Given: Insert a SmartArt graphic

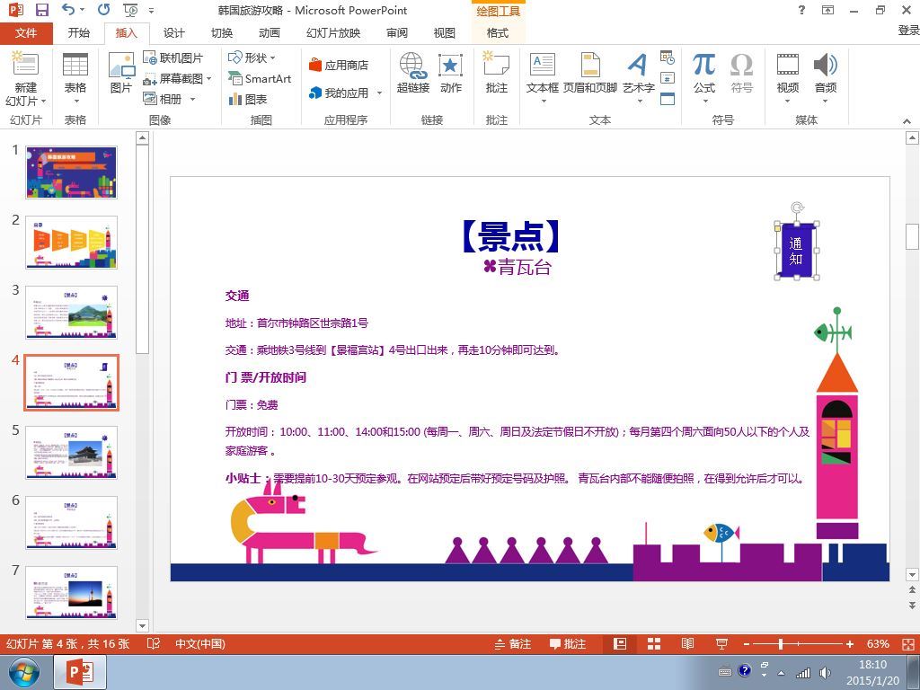Looking at the screenshot, I should (260, 79).
